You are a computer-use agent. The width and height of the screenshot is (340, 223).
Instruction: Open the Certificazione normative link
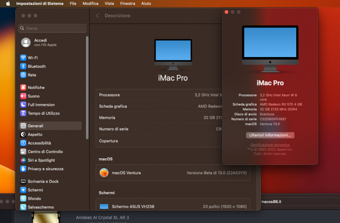pos(270,145)
